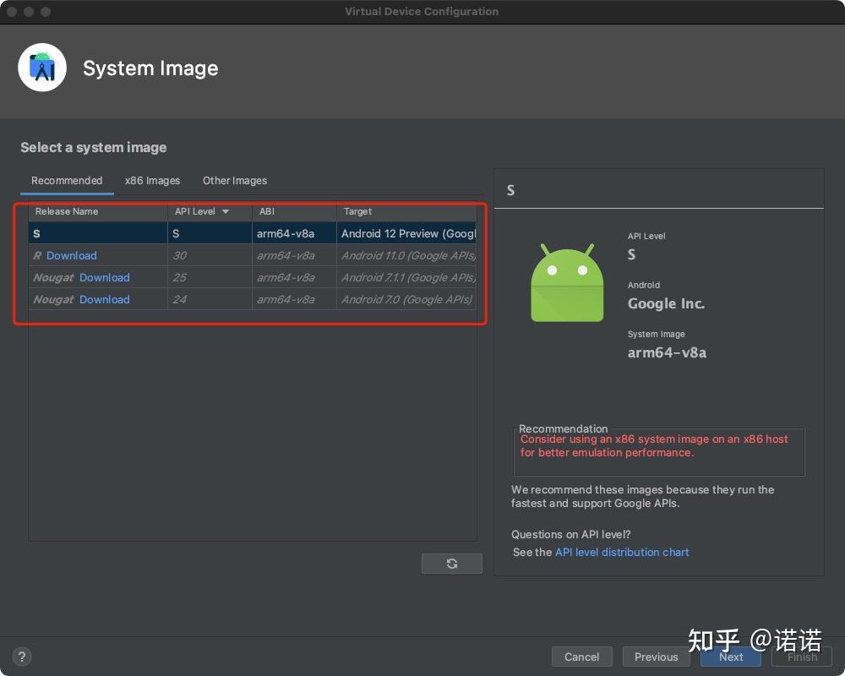
Task: Download the R API 30 system image
Action: [71, 255]
